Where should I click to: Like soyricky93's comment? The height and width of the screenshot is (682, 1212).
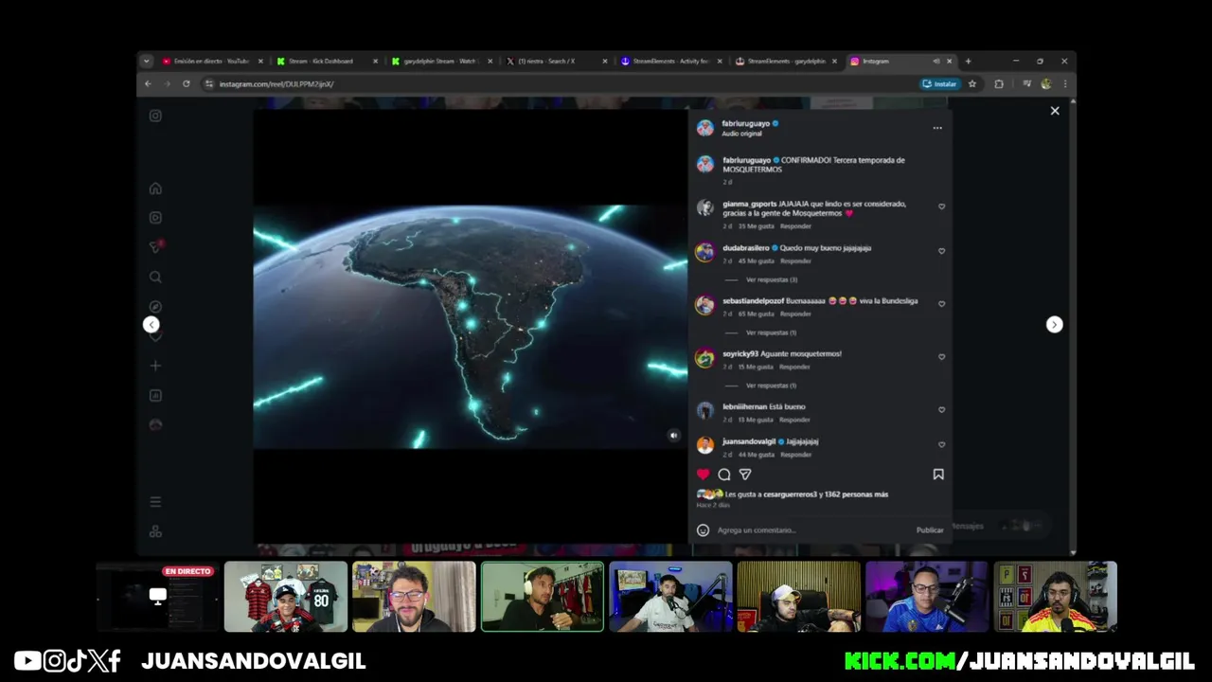(941, 357)
